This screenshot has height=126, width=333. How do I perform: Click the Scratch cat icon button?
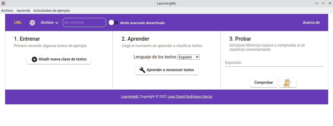coord(288,82)
